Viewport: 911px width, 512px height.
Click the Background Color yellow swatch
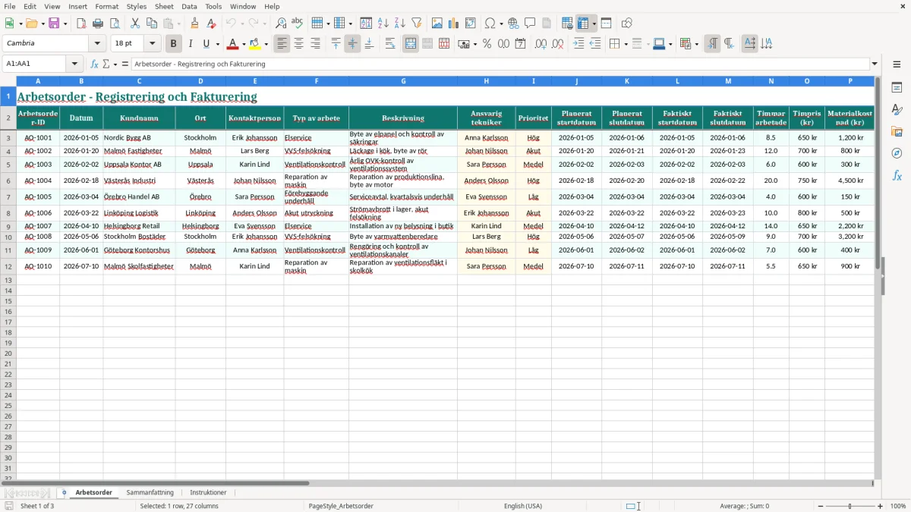coord(256,44)
